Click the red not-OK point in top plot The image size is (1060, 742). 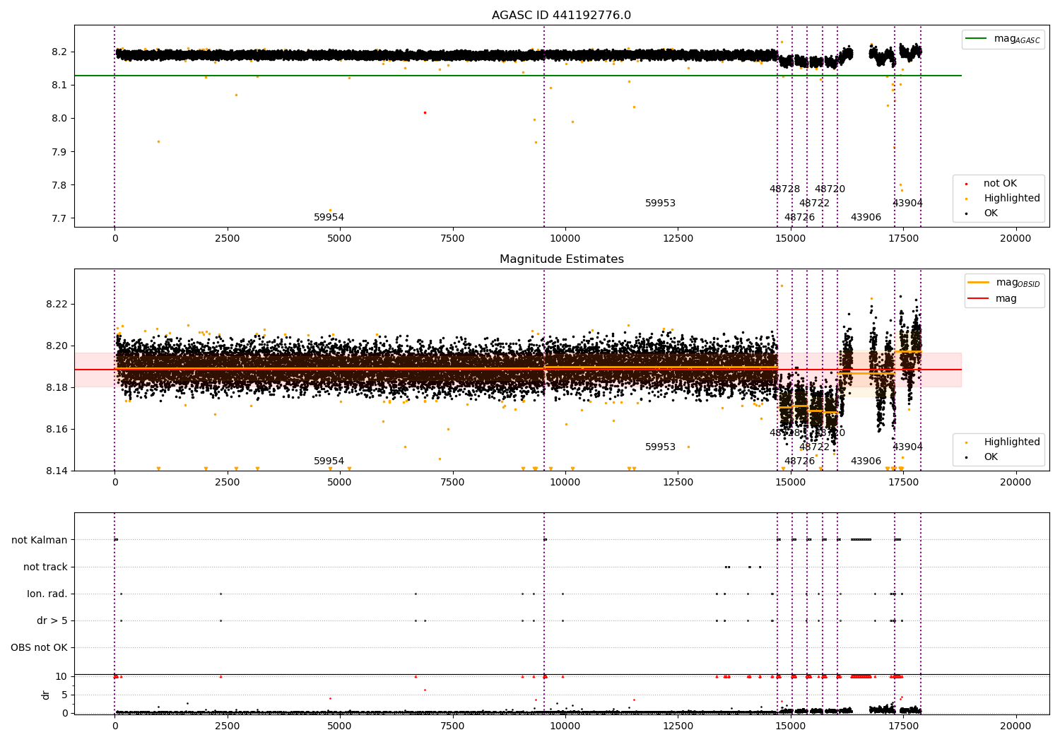tap(425, 112)
